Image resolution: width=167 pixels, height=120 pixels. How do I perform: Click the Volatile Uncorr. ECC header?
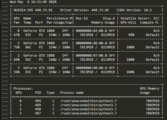click(140, 18)
